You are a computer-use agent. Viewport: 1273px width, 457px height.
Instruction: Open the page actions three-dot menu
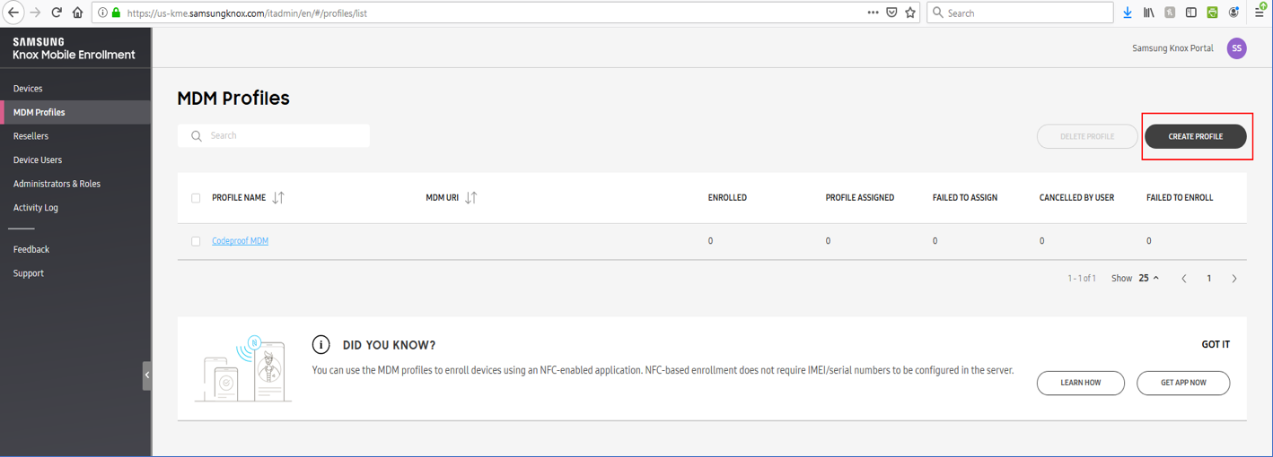874,13
